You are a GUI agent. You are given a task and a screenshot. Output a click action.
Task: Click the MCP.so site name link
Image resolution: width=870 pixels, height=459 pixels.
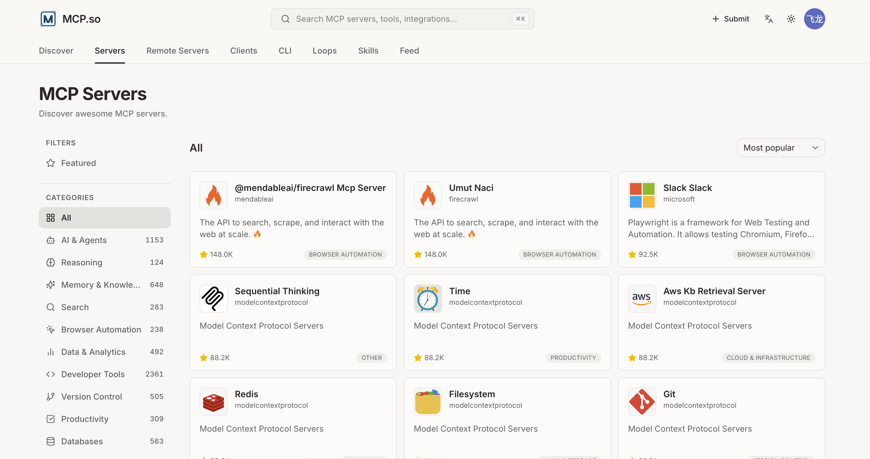[82, 19]
